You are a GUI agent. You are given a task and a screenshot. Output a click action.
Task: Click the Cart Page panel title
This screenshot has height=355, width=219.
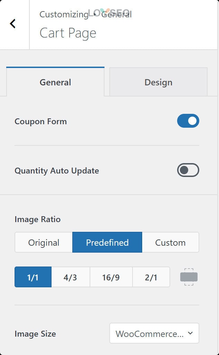pyautogui.click(x=68, y=33)
